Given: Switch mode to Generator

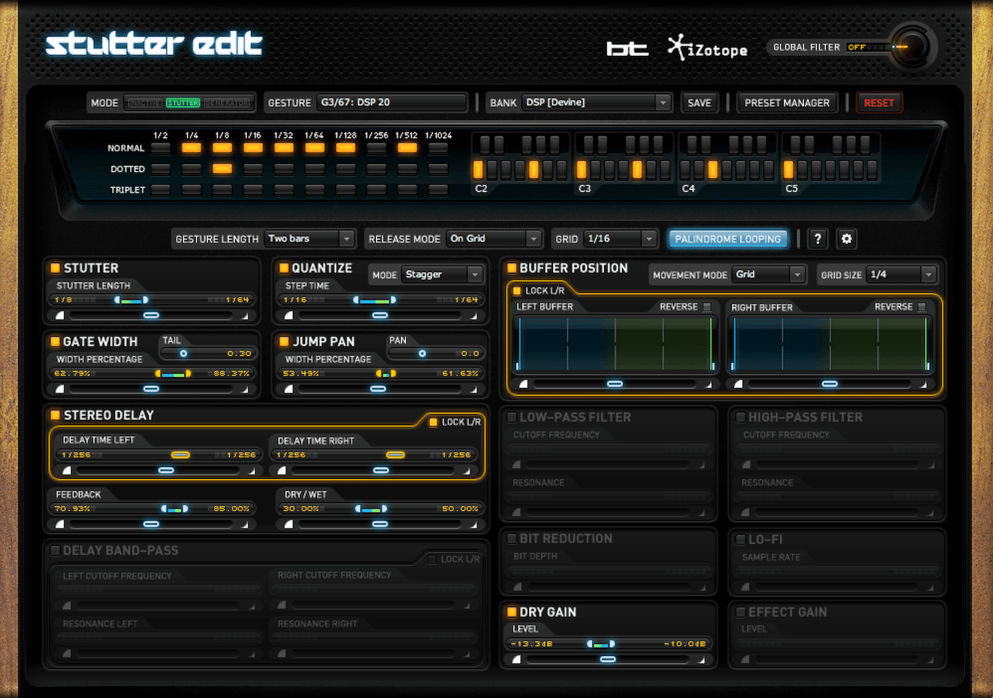Looking at the screenshot, I should pos(227,103).
